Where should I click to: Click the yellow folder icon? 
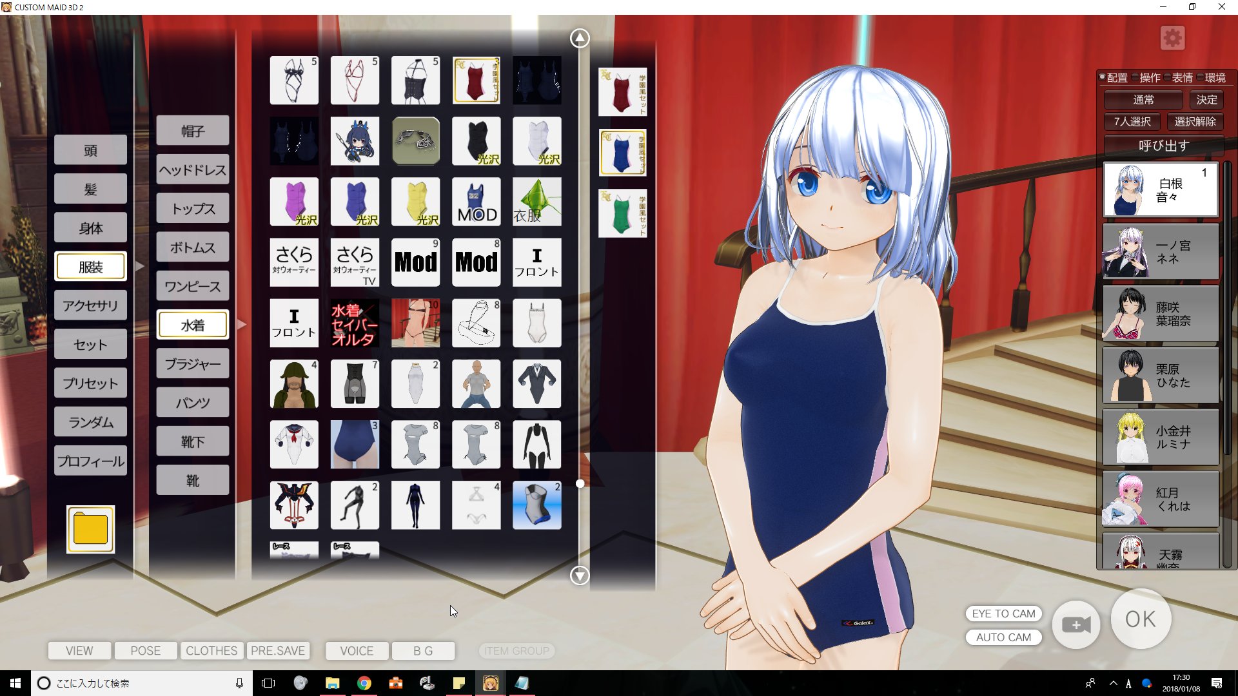click(x=91, y=529)
